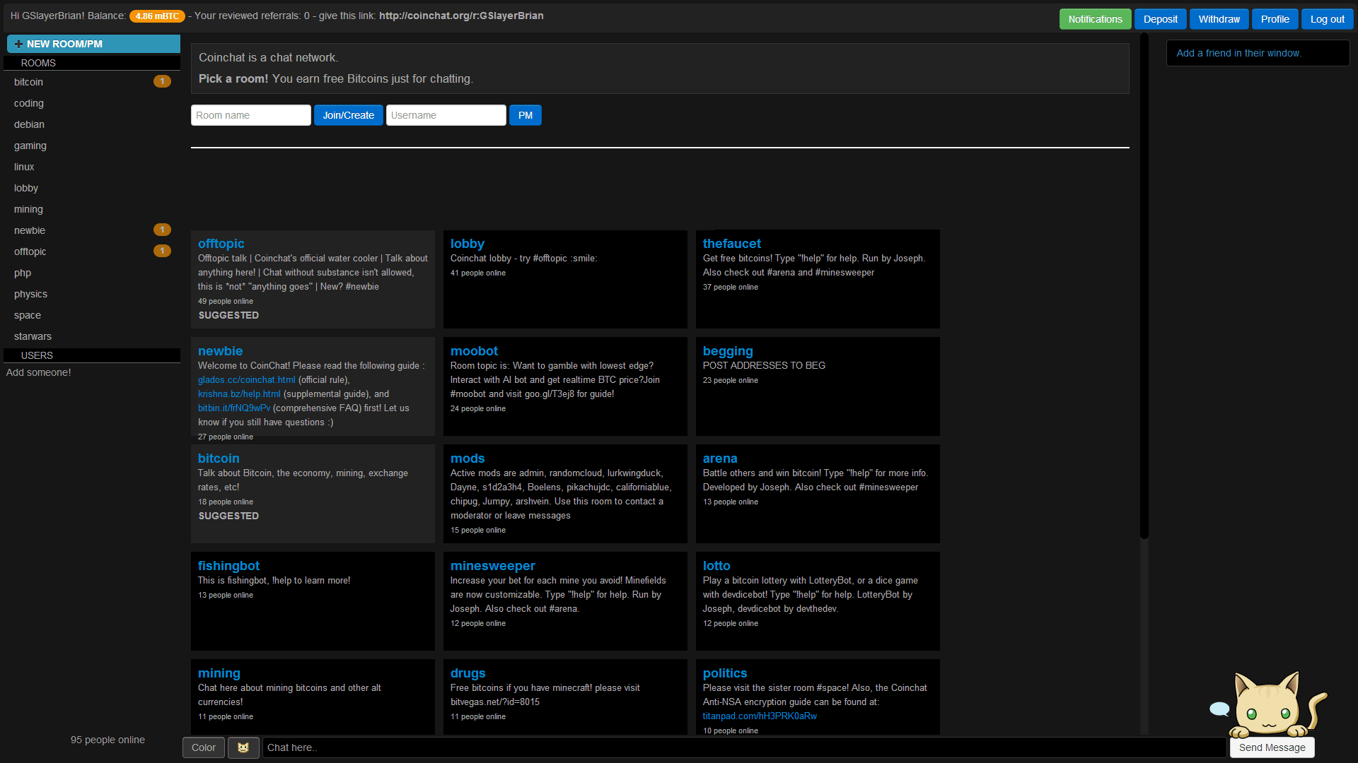Viewport: 1358px width, 763px height.
Task: Open offtopic room in sidebar
Action: (x=30, y=252)
